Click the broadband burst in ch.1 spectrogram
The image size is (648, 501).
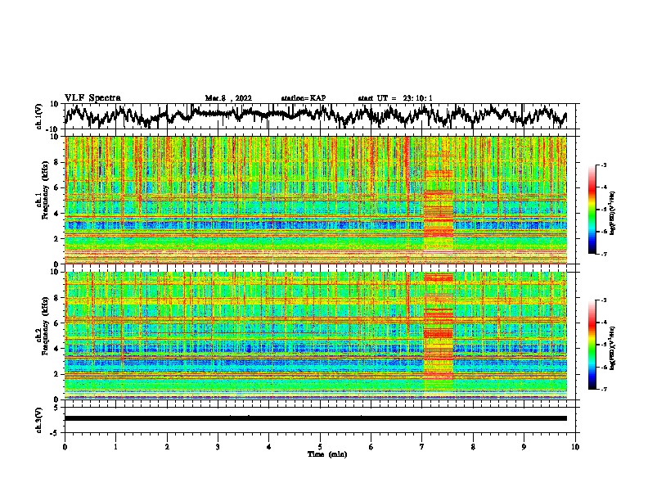click(439, 200)
